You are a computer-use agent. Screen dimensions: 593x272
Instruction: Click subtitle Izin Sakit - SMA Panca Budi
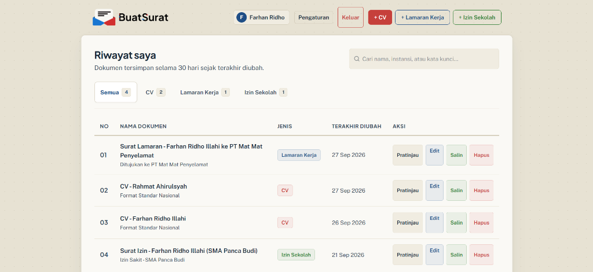[x=152, y=260]
